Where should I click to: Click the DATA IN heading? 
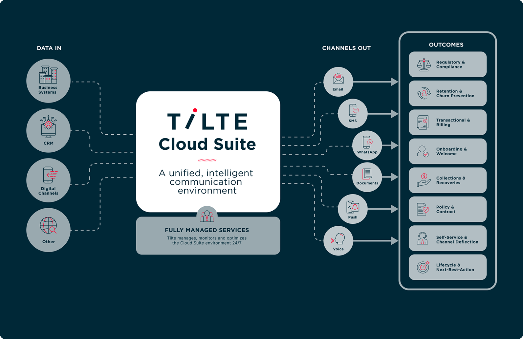point(49,48)
